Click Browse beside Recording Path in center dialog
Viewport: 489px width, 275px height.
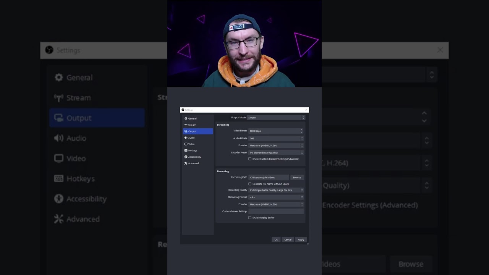tap(297, 177)
